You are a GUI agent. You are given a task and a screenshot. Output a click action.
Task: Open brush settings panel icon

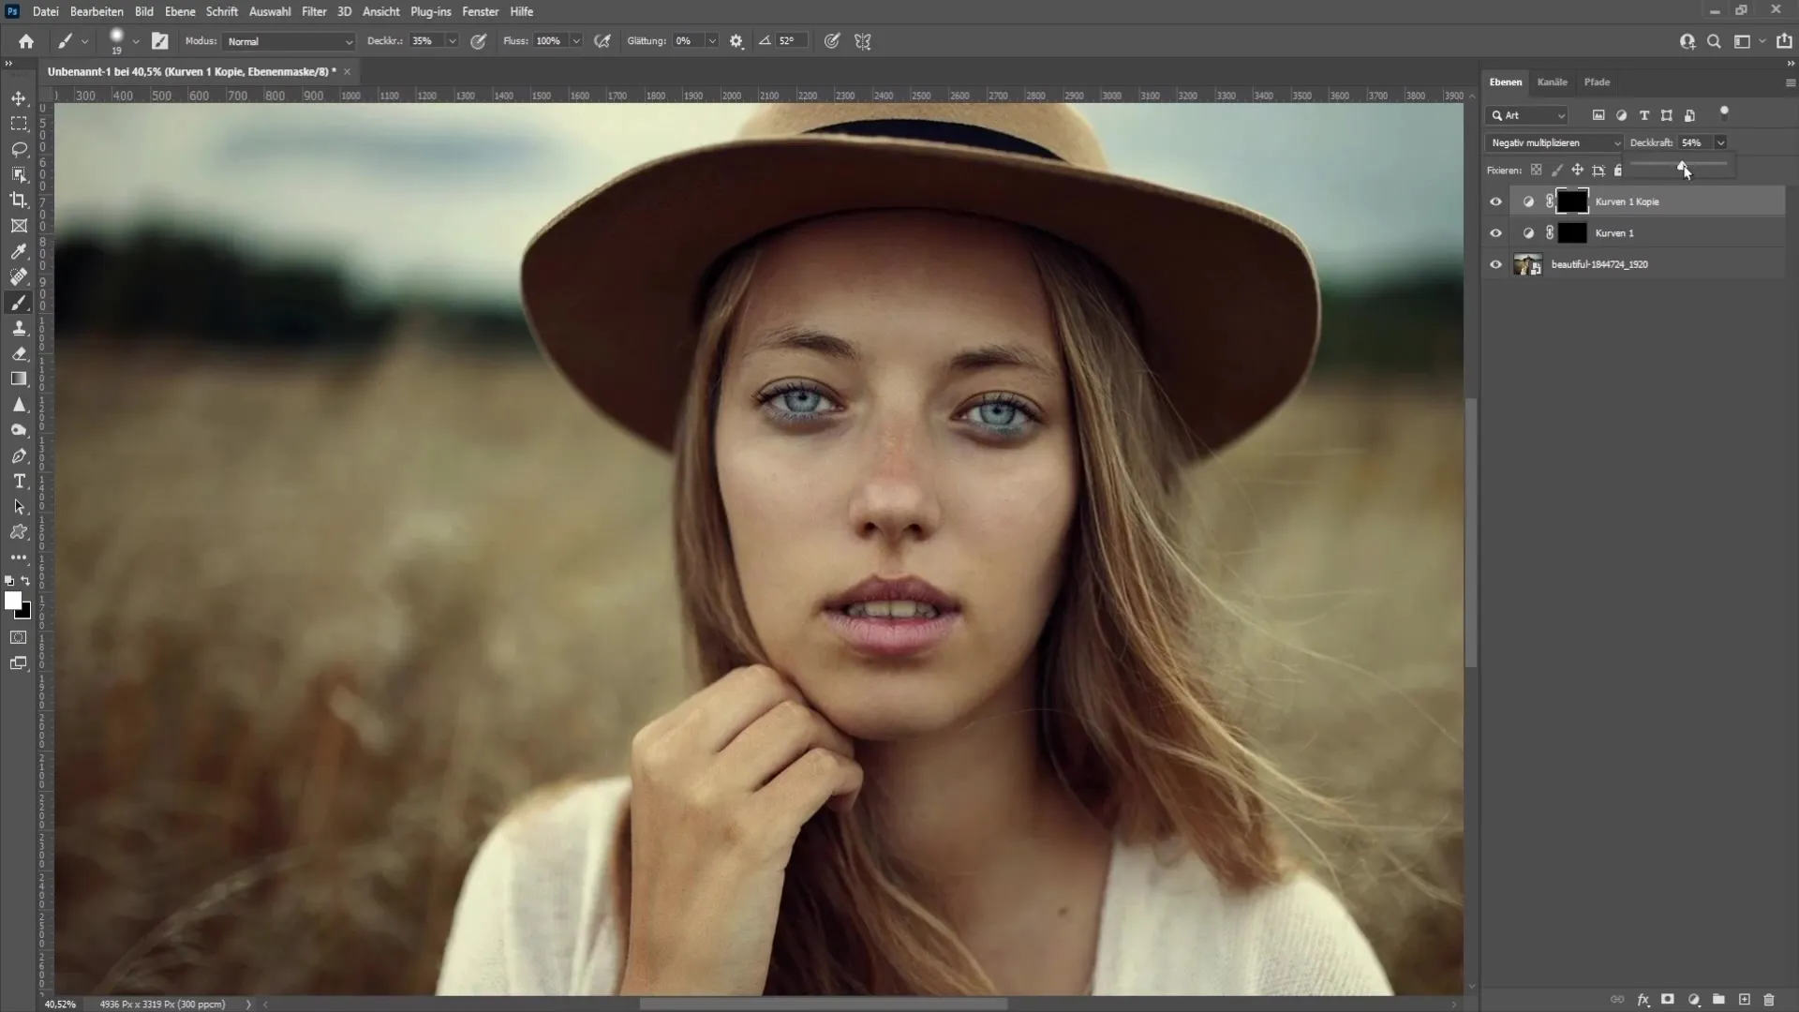tap(160, 41)
